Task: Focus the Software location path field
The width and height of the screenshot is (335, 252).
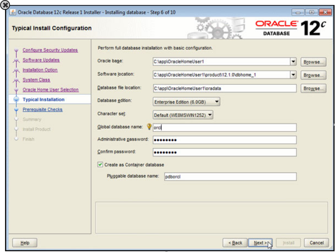Action: click(221, 75)
